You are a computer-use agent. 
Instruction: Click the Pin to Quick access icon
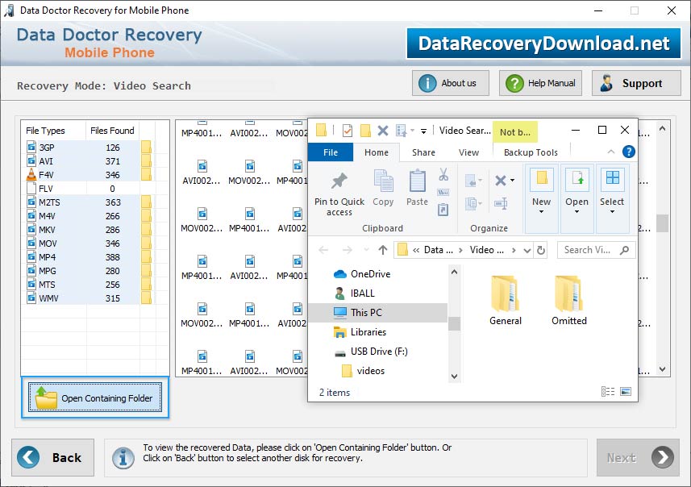pyautogui.click(x=339, y=181)
